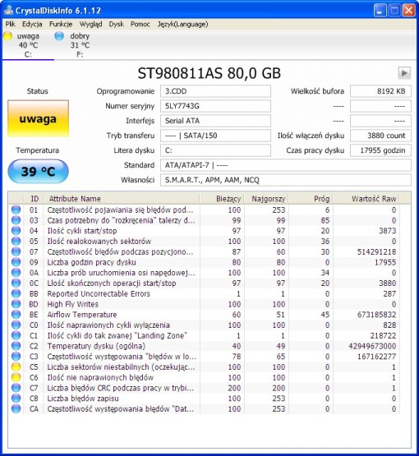Click the blue status dot for attribute 09

tap(16, 262)
